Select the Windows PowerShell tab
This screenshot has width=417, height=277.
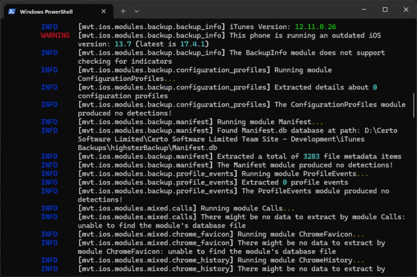pos(54,11)
